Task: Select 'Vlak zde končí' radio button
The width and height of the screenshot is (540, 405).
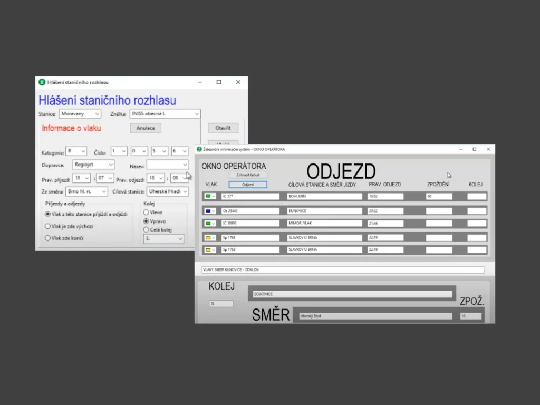Action: [x=48, y=238]
